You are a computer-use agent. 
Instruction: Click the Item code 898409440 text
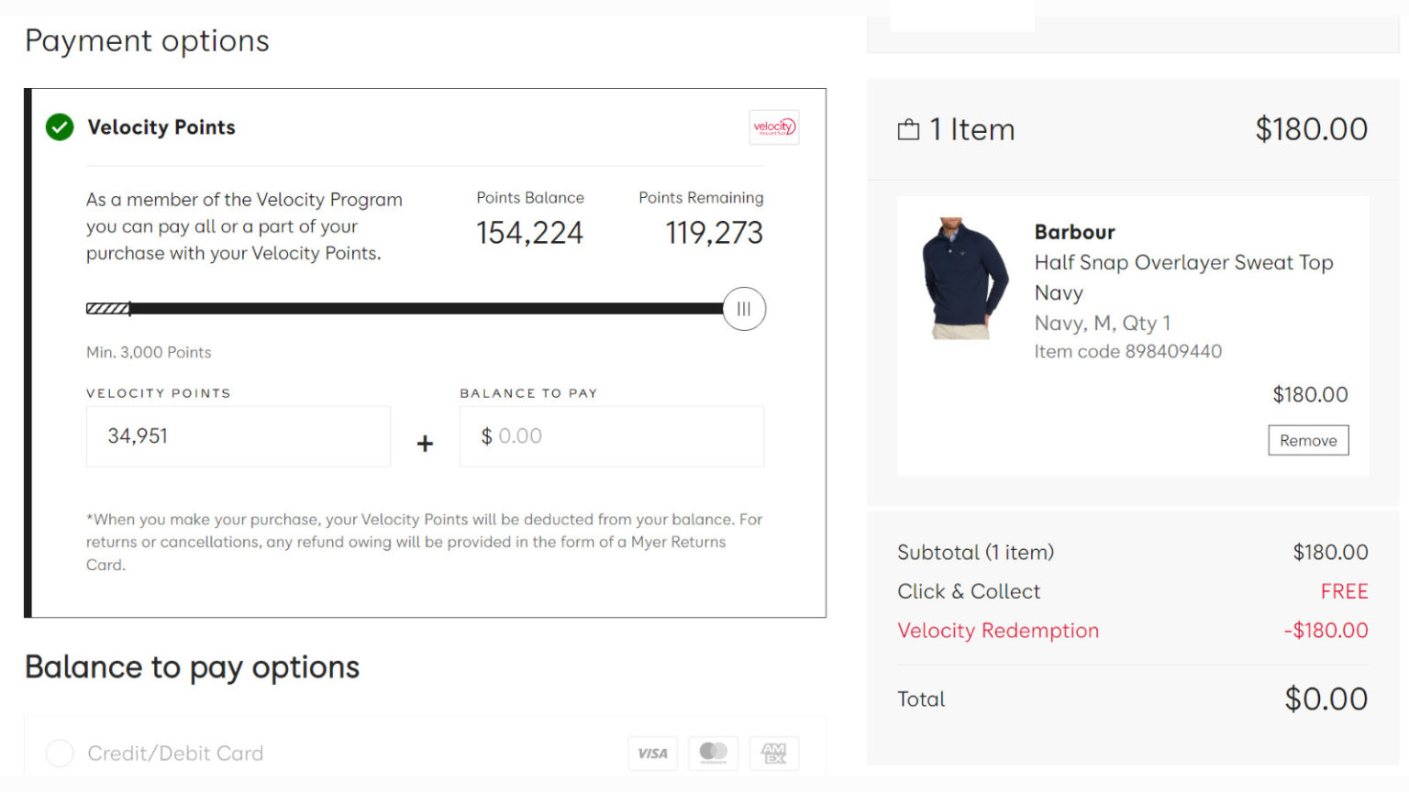click(1128, 351)
